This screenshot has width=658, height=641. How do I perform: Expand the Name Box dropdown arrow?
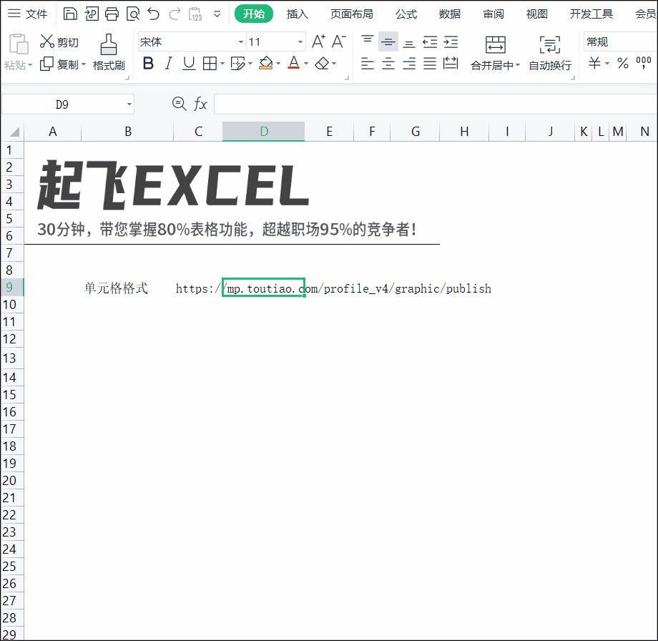point(129,104)
